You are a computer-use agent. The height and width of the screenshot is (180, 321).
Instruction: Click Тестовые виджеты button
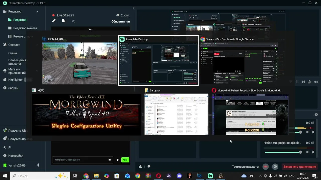pyautogui.click(x=246, y=167)
